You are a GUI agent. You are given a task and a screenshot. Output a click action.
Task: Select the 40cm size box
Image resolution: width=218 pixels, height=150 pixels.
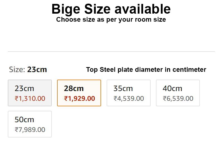pyautogui.click(x=178, y=93)
